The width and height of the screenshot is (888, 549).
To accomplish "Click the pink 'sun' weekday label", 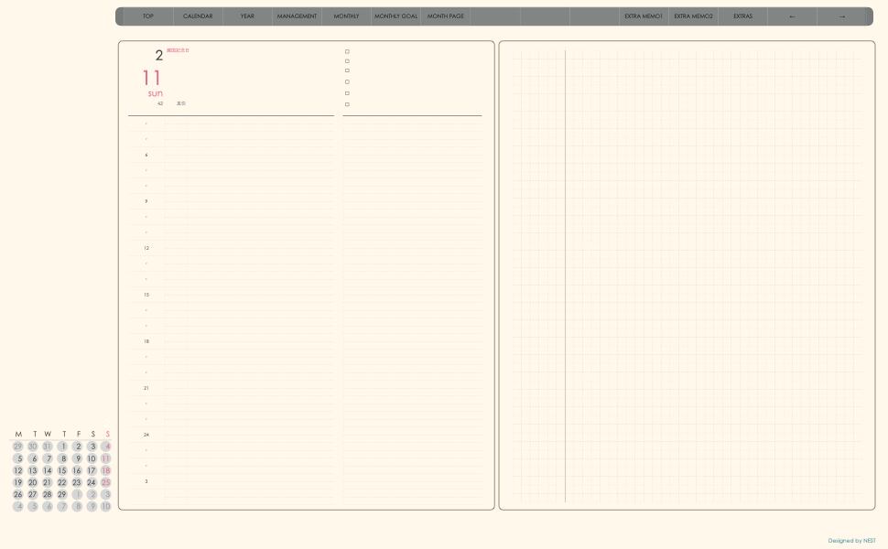I will click(156, 93).
